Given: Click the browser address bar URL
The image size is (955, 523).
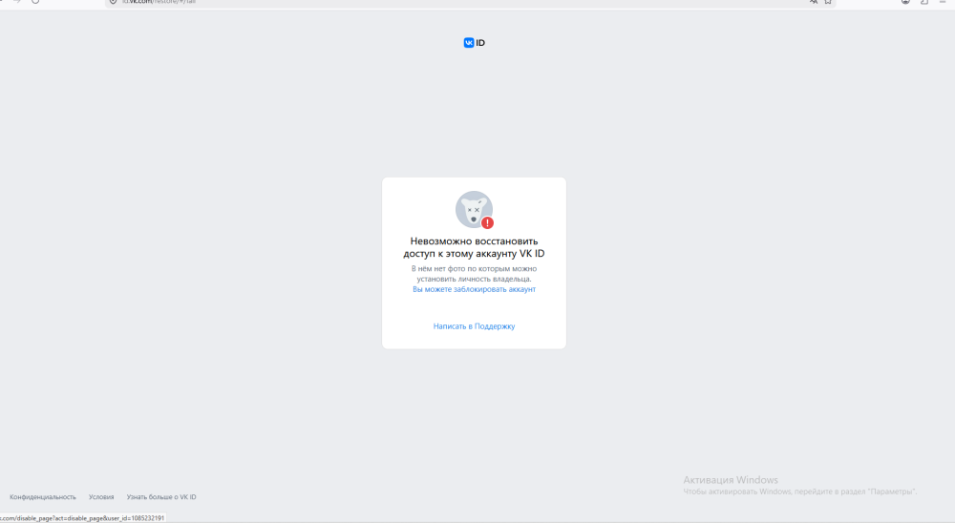Looking at the screenshot, I should (159, 2).
